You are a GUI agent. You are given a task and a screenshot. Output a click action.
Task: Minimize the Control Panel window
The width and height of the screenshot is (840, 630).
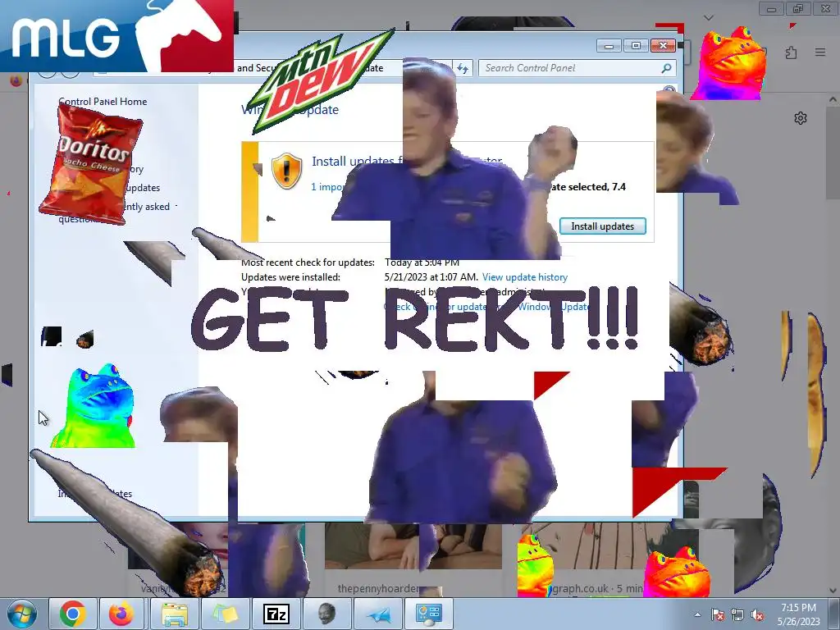pos(609,46)
